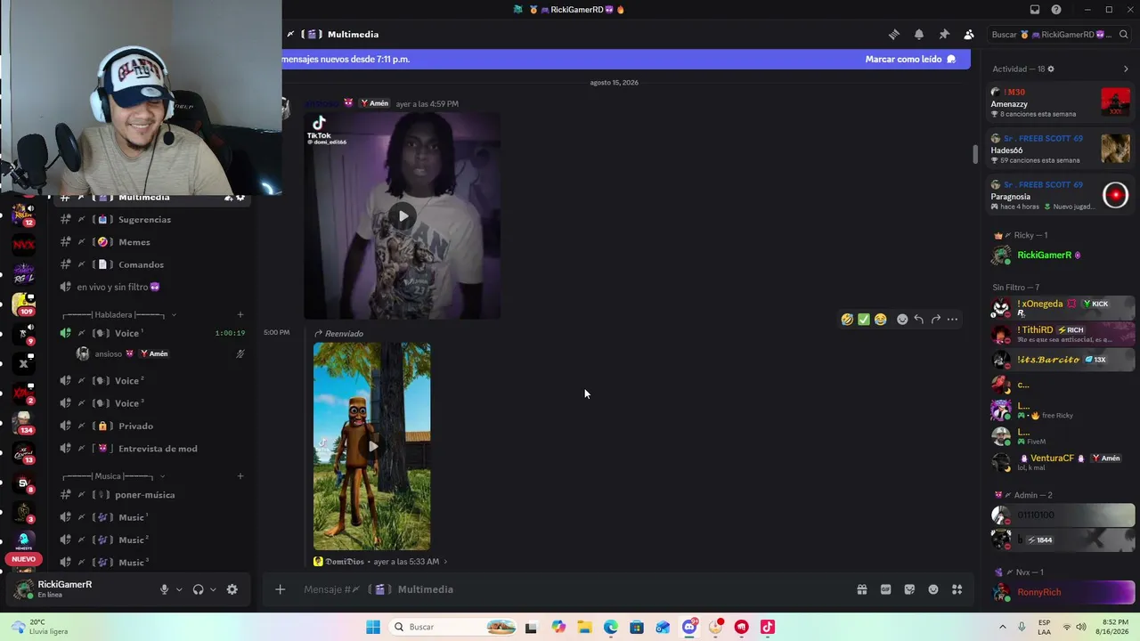Collapse the Habladera category

click(x=118, y=314)
